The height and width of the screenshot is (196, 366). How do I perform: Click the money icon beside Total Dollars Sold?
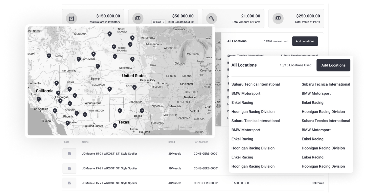pyautogui.click(x=138, y=18)
